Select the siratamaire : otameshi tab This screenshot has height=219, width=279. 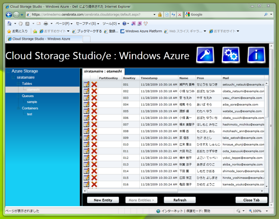click(x=103, y=71)
